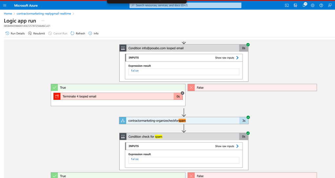
Task: Open the Help question mark icon
Action: [x=321, y=5]
